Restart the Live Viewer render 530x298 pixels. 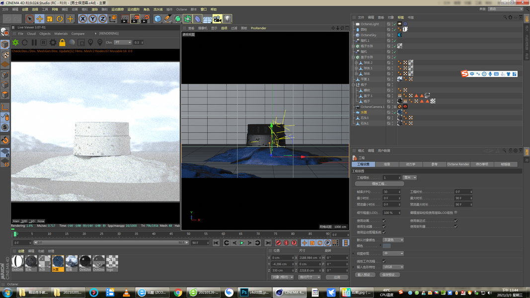click(25, 43)
